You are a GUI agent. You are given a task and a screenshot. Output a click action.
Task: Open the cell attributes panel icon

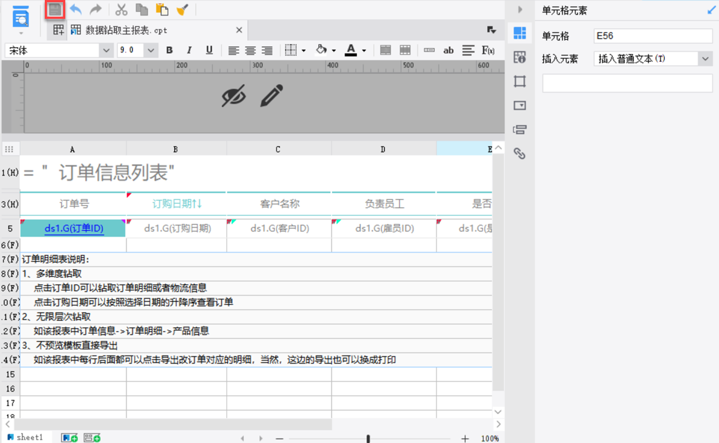[x=519, y=57]
